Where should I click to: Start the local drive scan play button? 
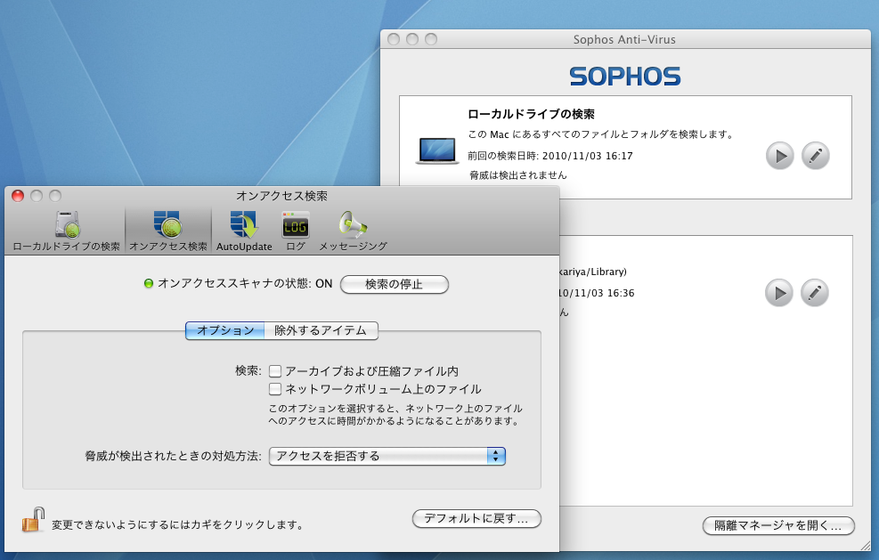(x=780, y=156)
